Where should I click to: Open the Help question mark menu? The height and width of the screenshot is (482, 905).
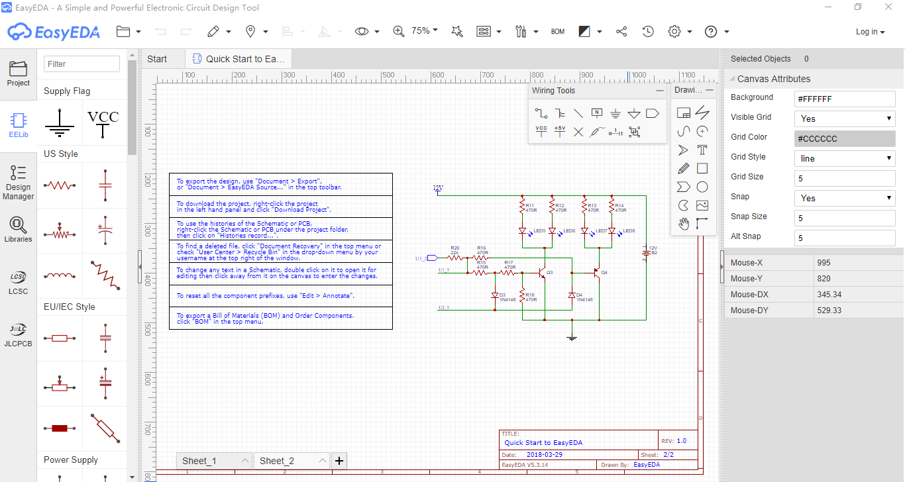(x=717, y=31)
